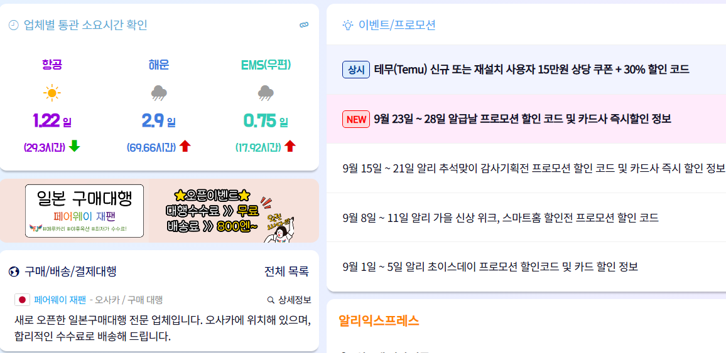The image size is (726, 353).
Task: Click the lightbulb icon beside 이벤트/프로모션
Action: pos(347,25)
